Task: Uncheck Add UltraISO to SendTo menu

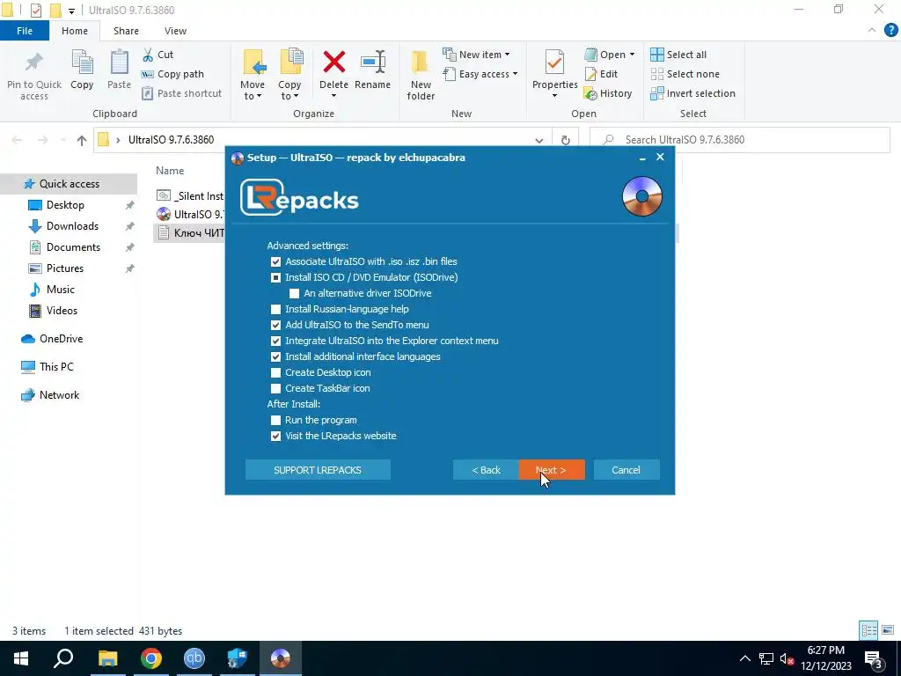Action: [275, 325]
